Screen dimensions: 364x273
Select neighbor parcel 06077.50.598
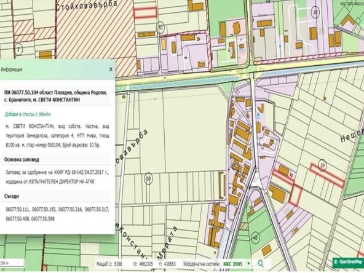(x=43, y=219)
